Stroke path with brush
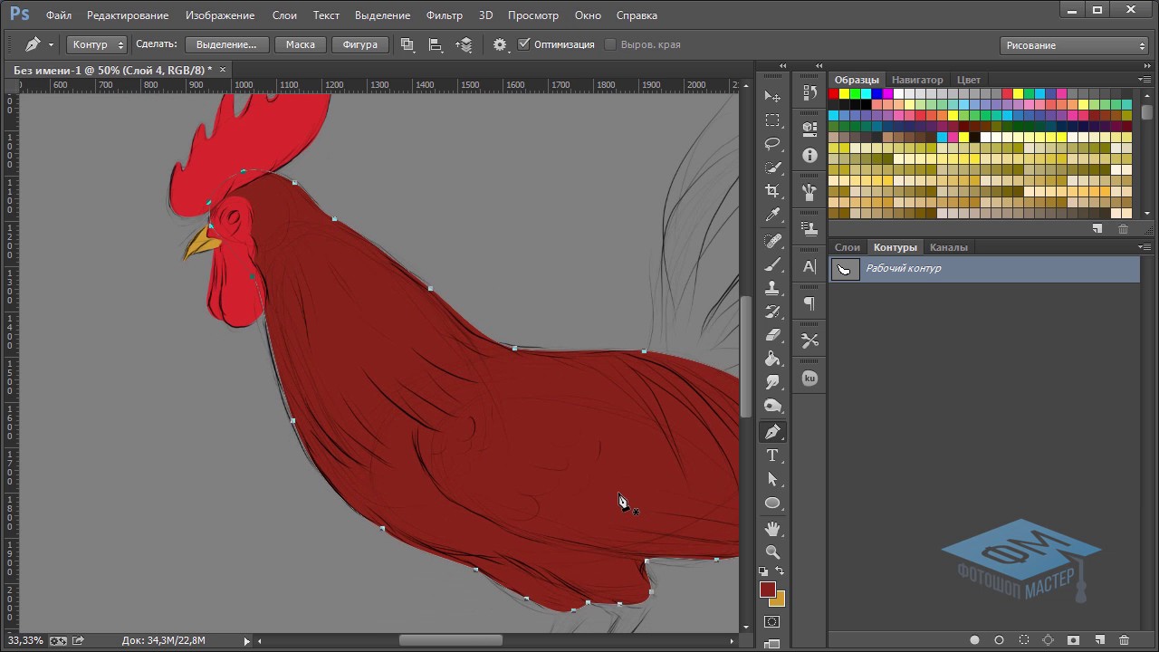 point(1000,640)
